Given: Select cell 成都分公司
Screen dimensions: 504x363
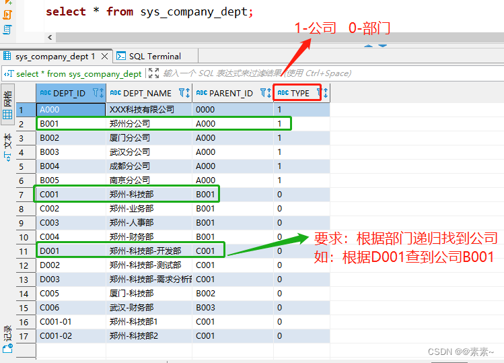Looking at the screenshot, I should (149, 166).
